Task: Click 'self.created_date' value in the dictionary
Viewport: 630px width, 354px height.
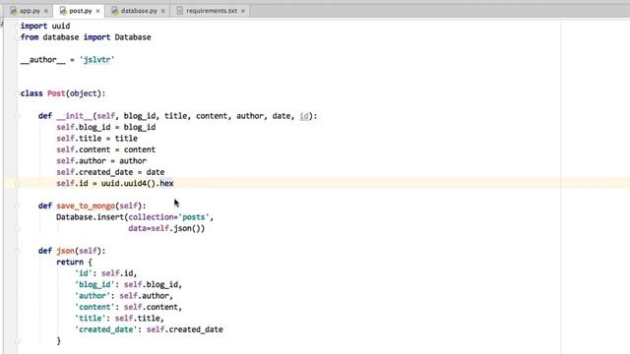Action: pyautogui.click(x=184, y=329)
